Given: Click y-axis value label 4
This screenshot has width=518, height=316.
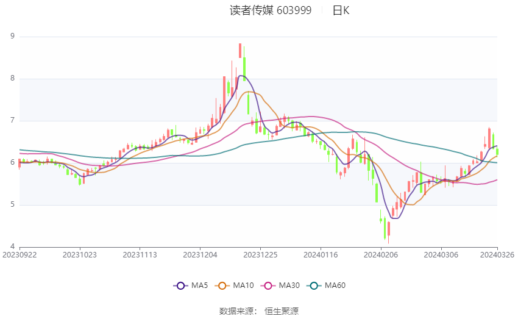Looking at the screenshot, I should 13,246.
